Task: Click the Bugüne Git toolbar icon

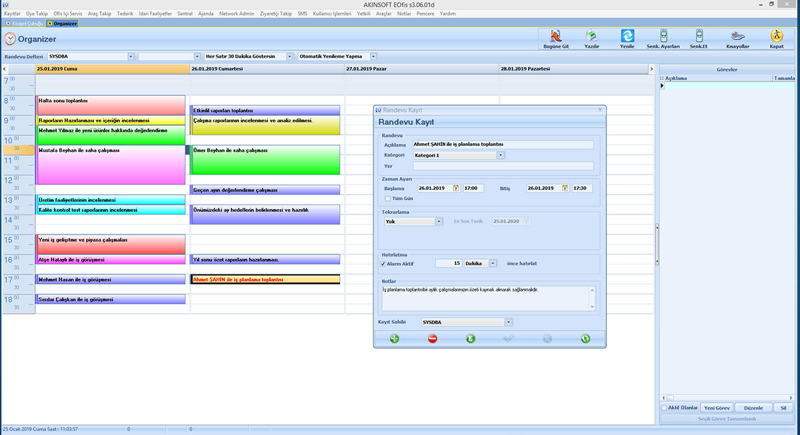Action: (x=555, y=36)
